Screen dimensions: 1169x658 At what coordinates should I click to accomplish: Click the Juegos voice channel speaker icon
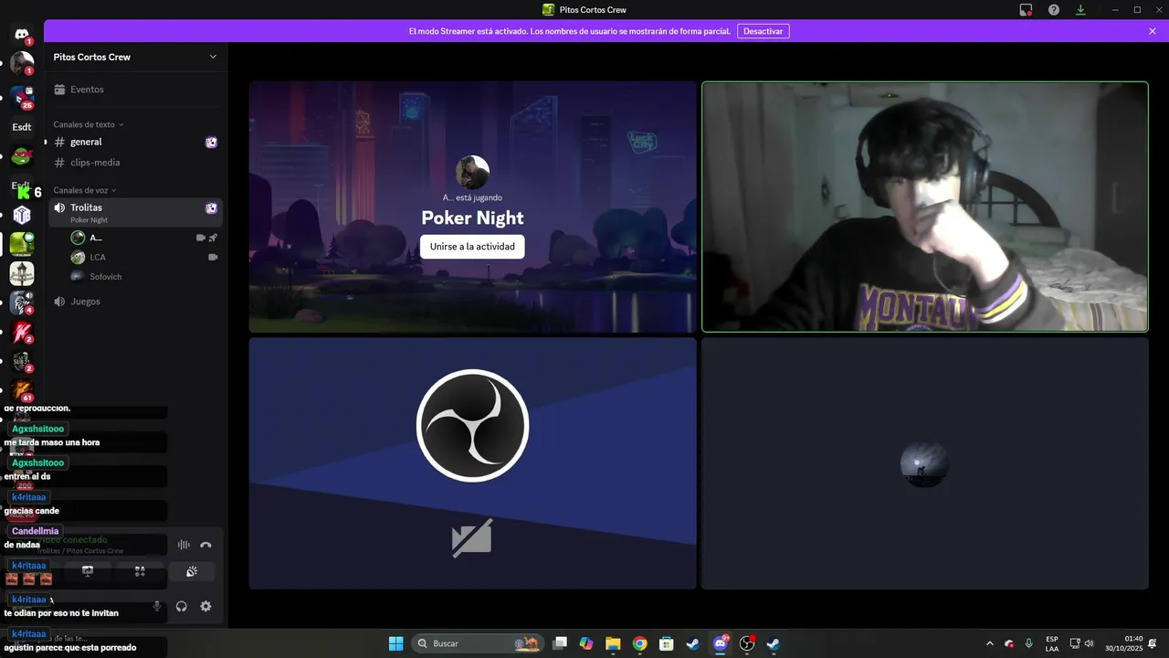tap(59, 302)
